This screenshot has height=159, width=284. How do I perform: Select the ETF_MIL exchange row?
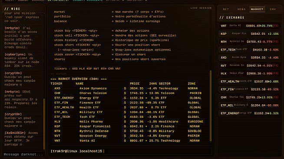point(249,105)
